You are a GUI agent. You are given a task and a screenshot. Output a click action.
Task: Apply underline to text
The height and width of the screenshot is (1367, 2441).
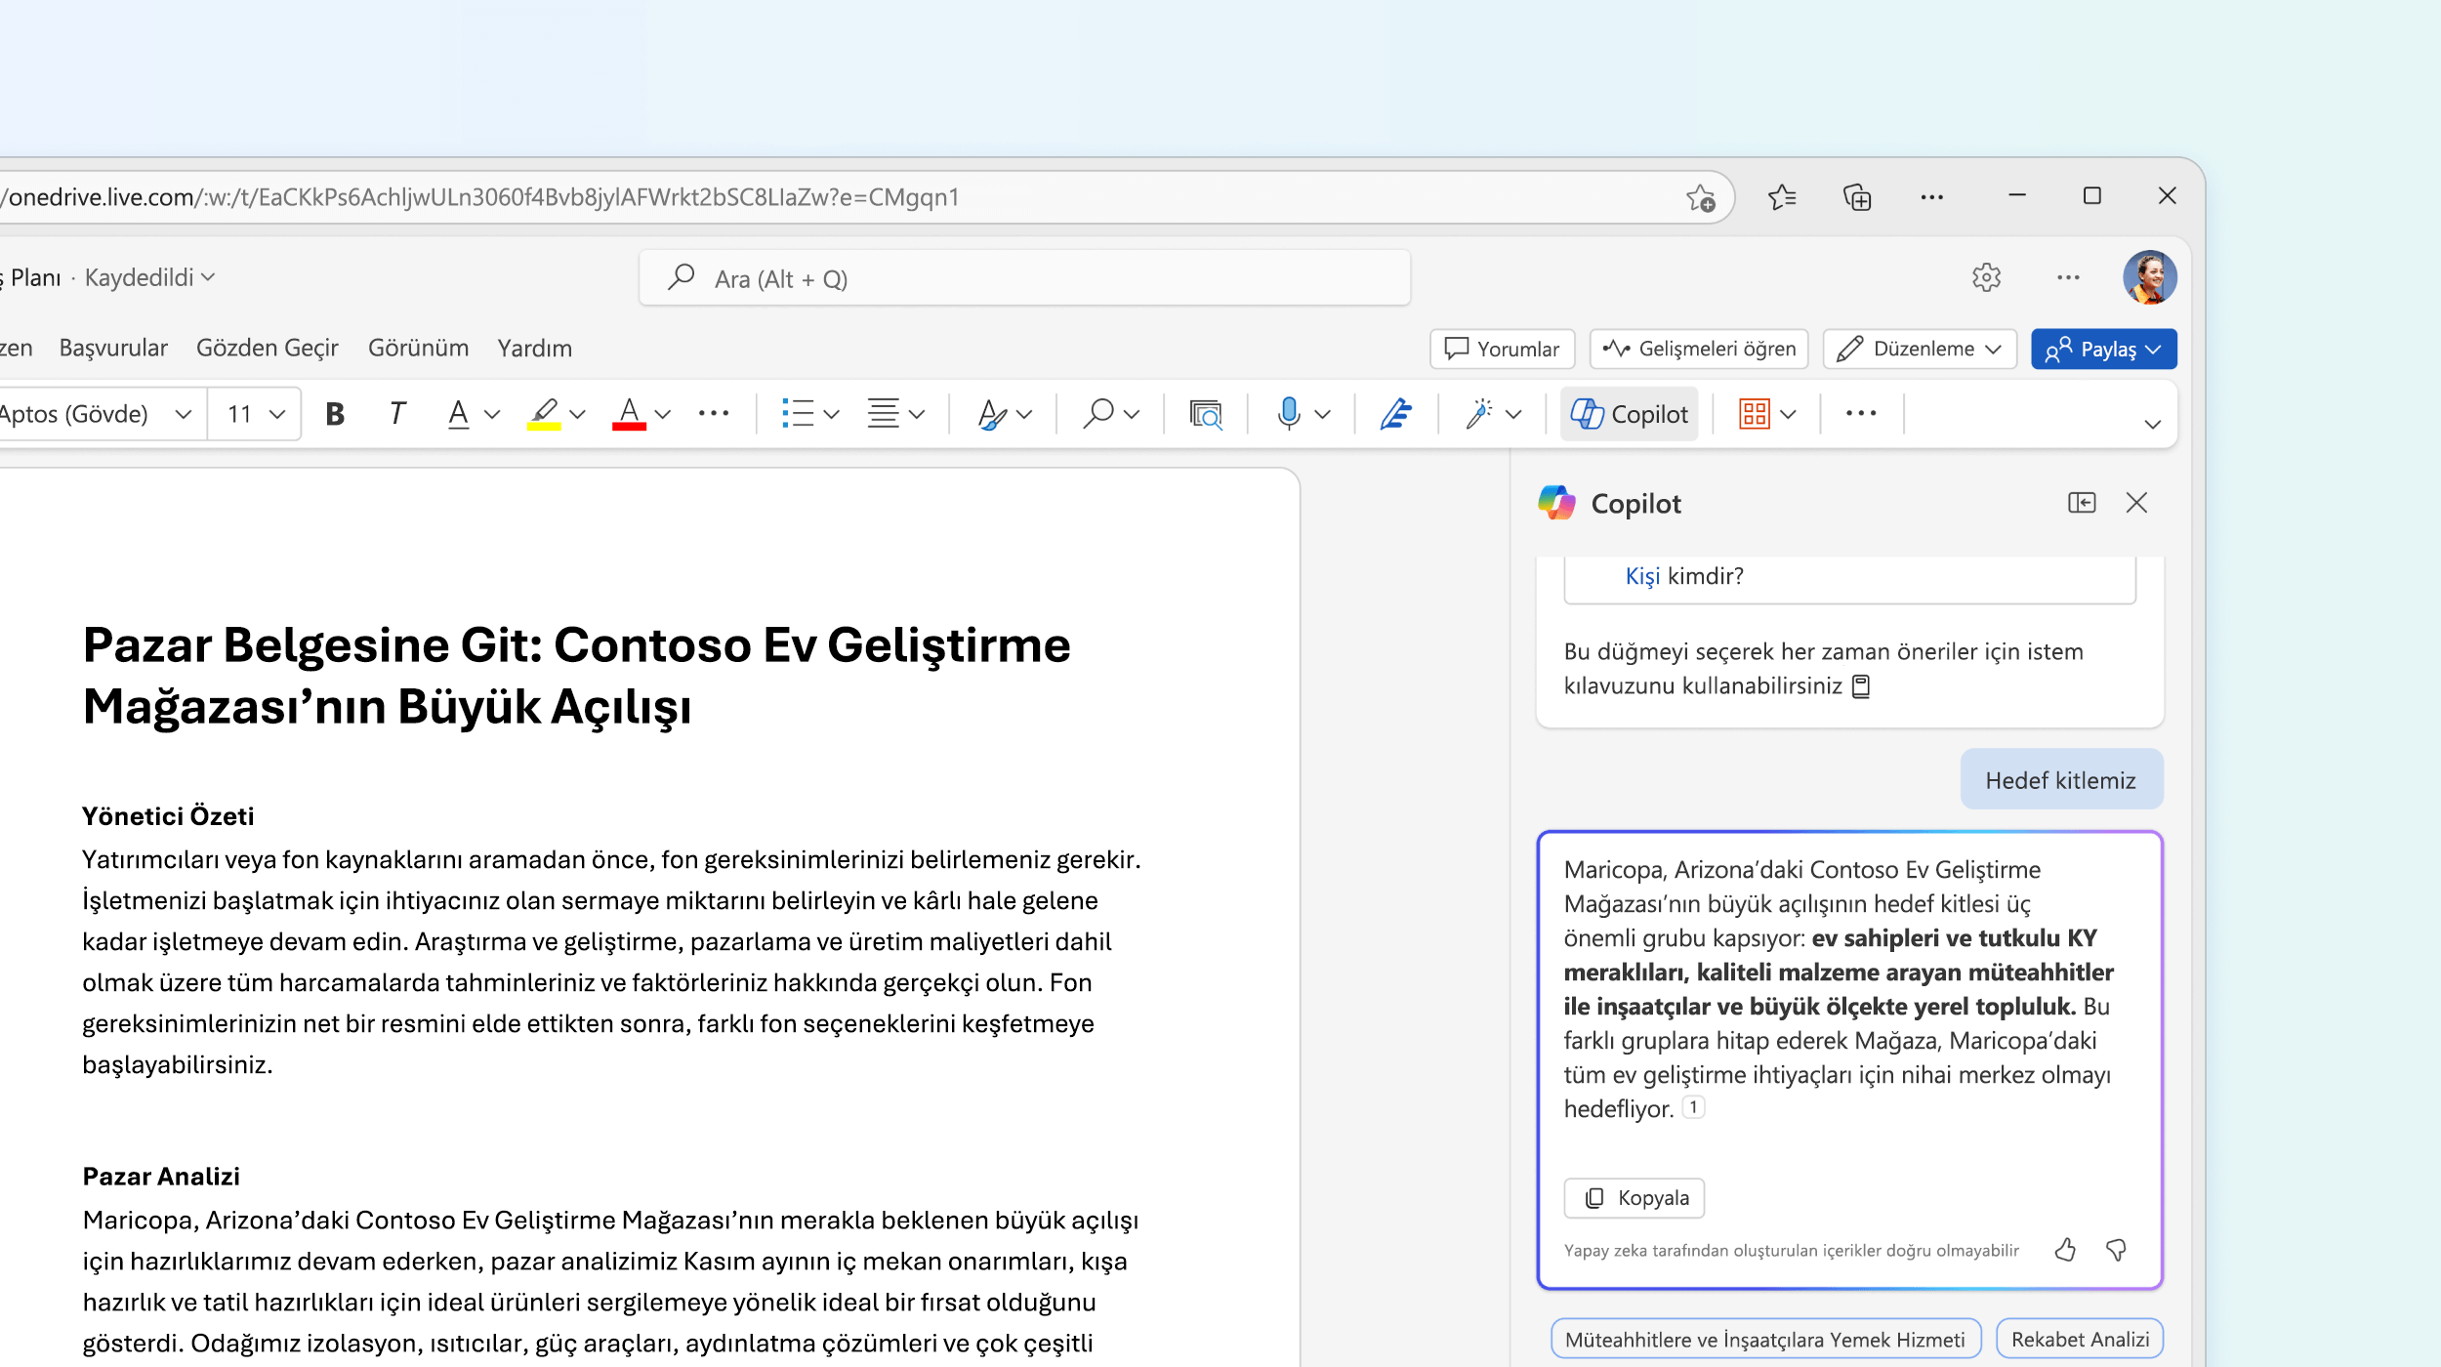[x=458, y=414]
